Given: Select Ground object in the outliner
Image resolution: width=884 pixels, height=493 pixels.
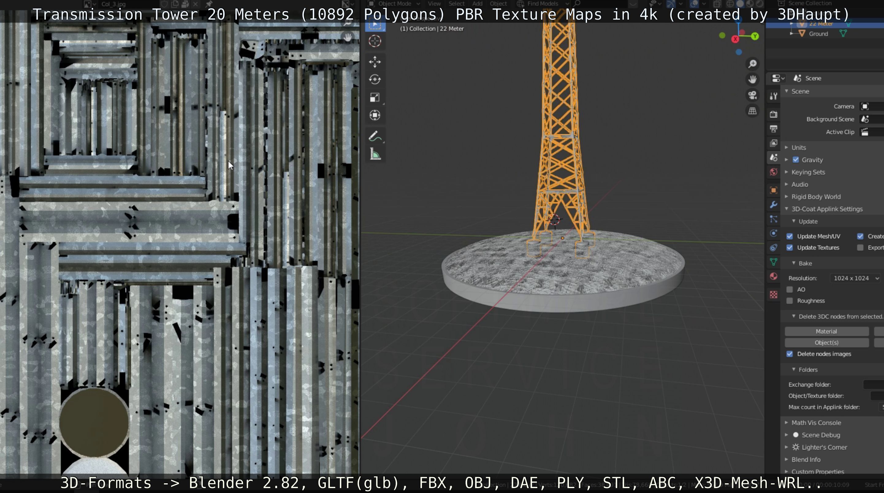Looking at the screenshot, I should point(818,34).
